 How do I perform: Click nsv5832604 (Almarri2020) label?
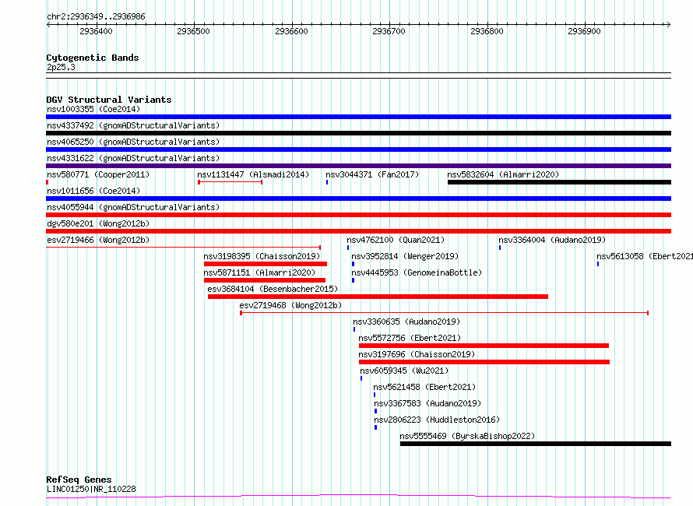pos(503,174)
